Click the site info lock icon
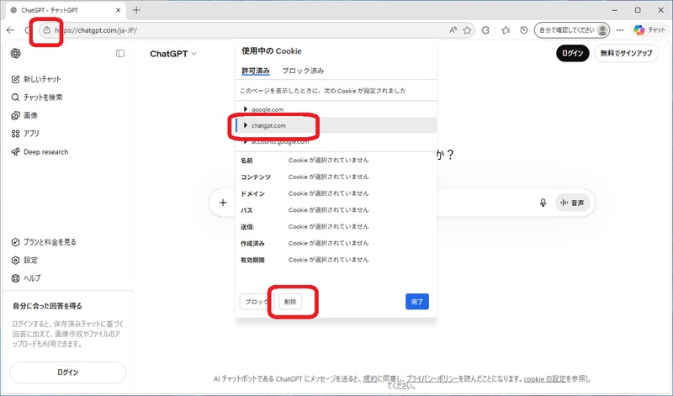673x396 pixels. (47, 30)
